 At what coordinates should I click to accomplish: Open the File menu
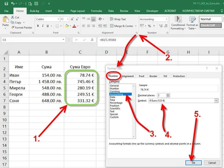click(7, 11)
